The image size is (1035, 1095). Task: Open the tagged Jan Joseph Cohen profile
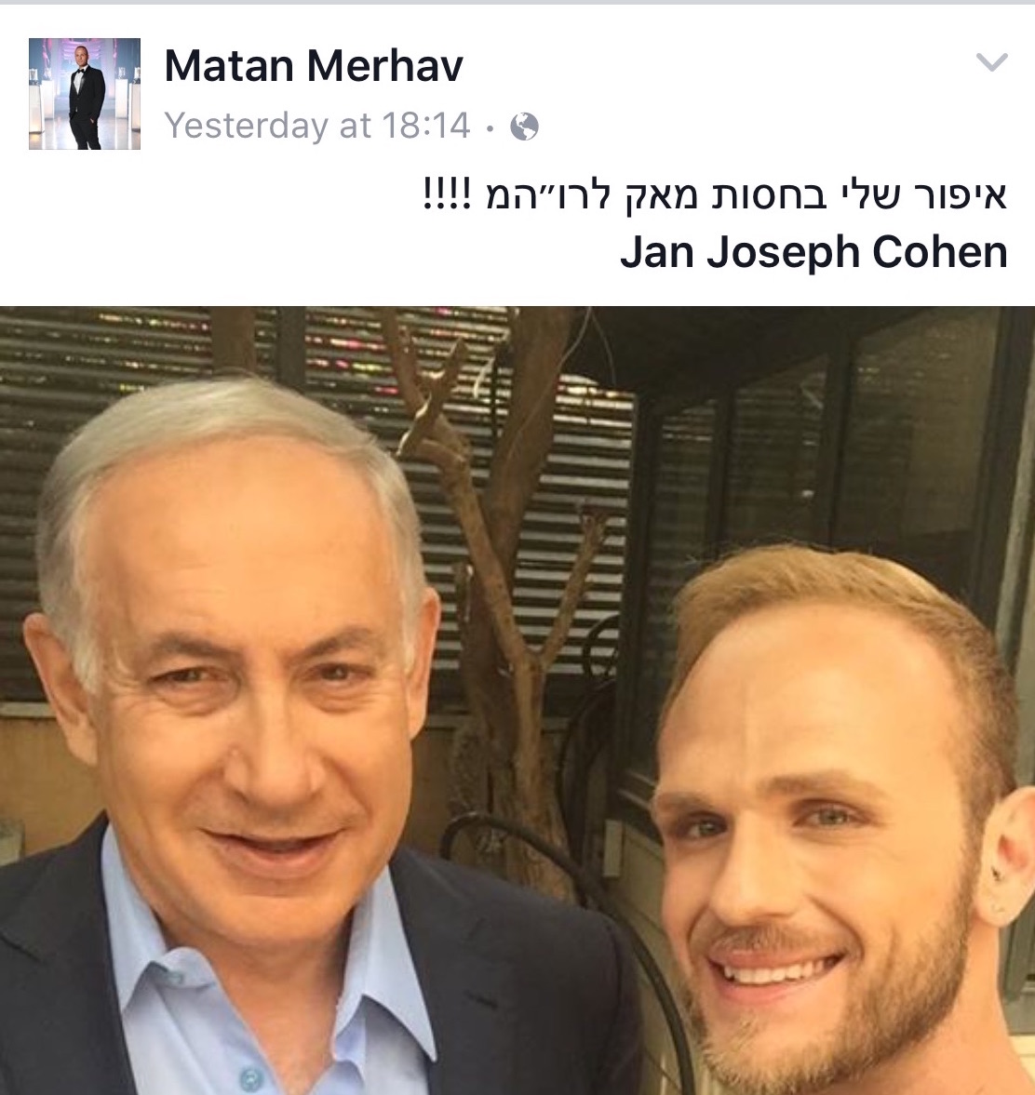pyautogui.click(x=813, y=252)
